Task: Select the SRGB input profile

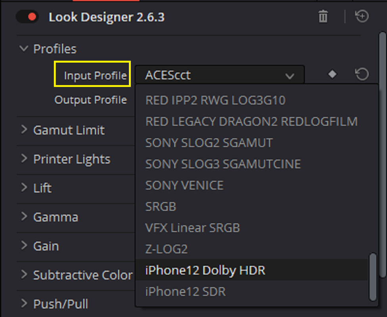Action: pos(252,206)
